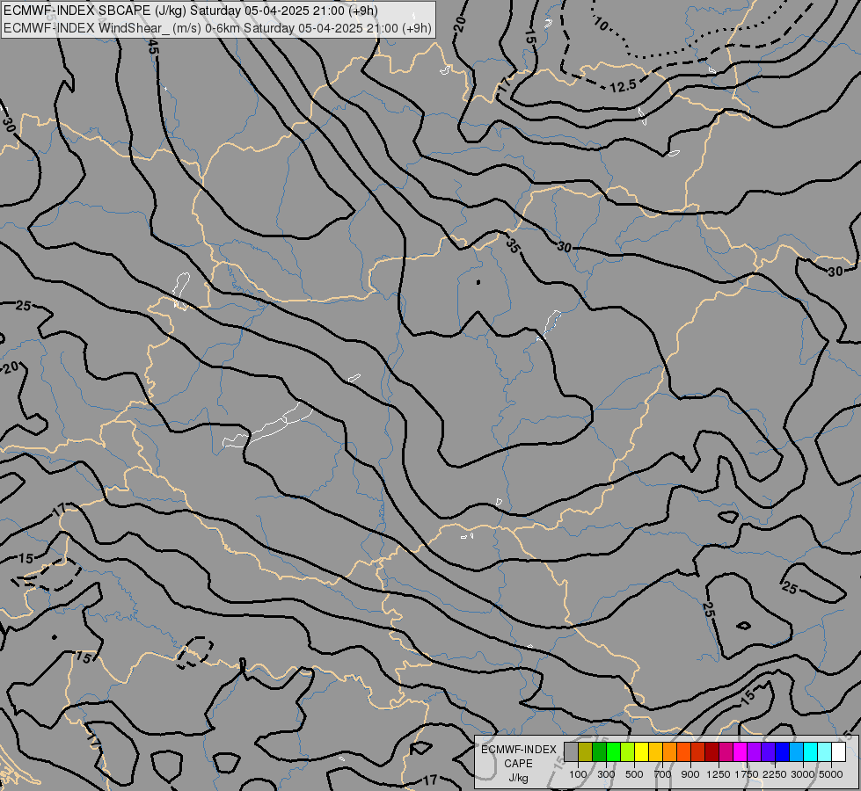This screenshot has width=861, height=791.
Task: Click the 500 legend tick label
Action: (634, 774)
